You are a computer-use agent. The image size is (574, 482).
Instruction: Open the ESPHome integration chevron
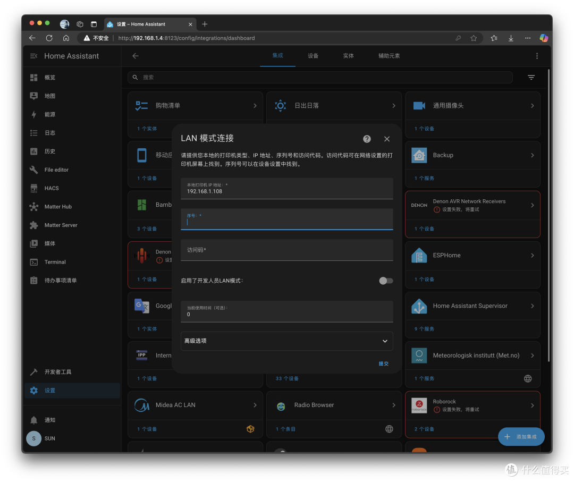(x=532, y=256)
